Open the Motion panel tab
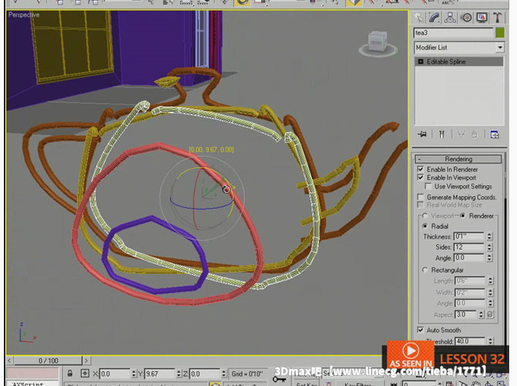The image size is (517, 386). point(466,16)
